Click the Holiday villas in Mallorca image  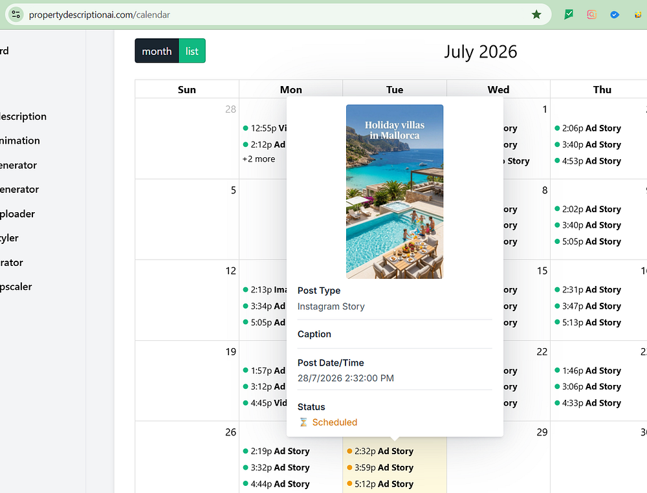[x=395, y=192]
